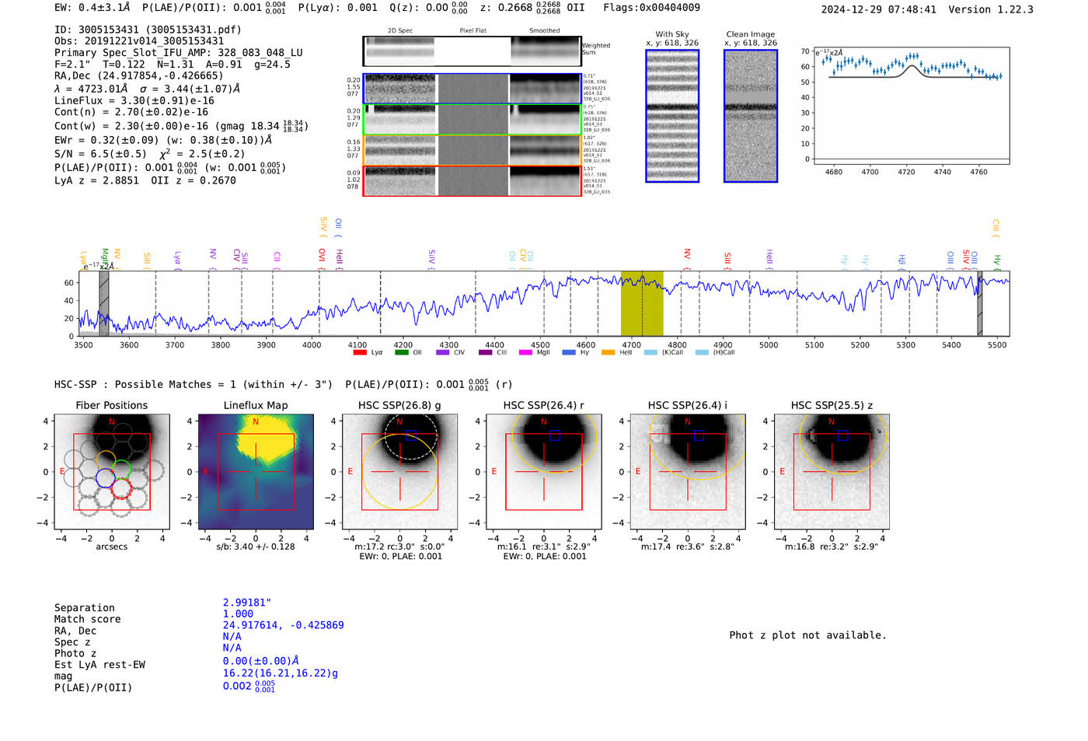Screen dimensions: 1088x741
Task: Click 'Phot z plot not available.' text
Action: (x=807, y=635)
